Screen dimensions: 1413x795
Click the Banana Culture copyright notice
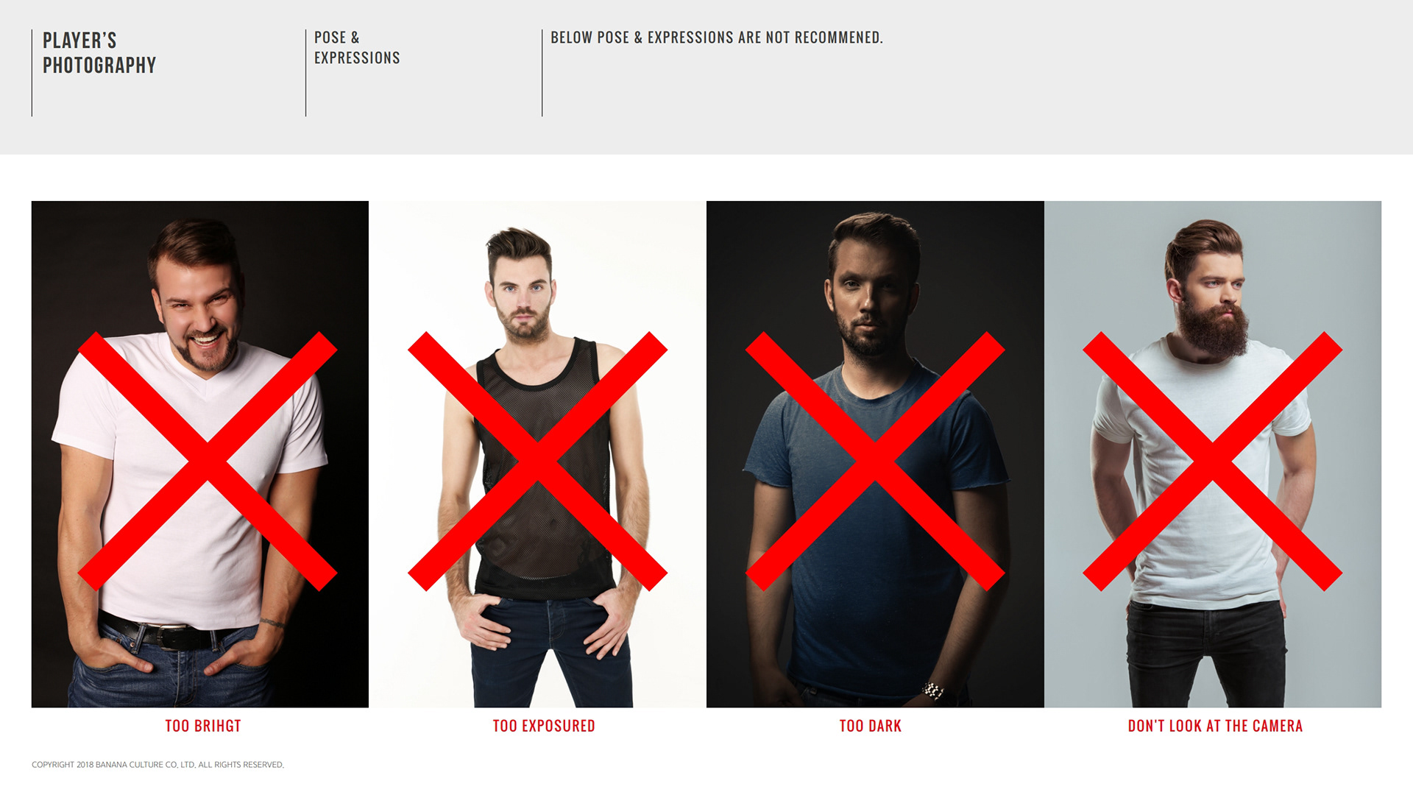point(157,765)
